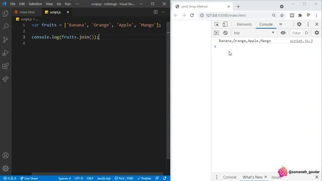
Task: Open Customize DevTools three-dot menu
Action: [x=308, y=24]
